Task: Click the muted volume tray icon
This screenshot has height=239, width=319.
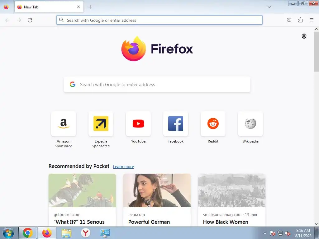Action: click(288, 233)
